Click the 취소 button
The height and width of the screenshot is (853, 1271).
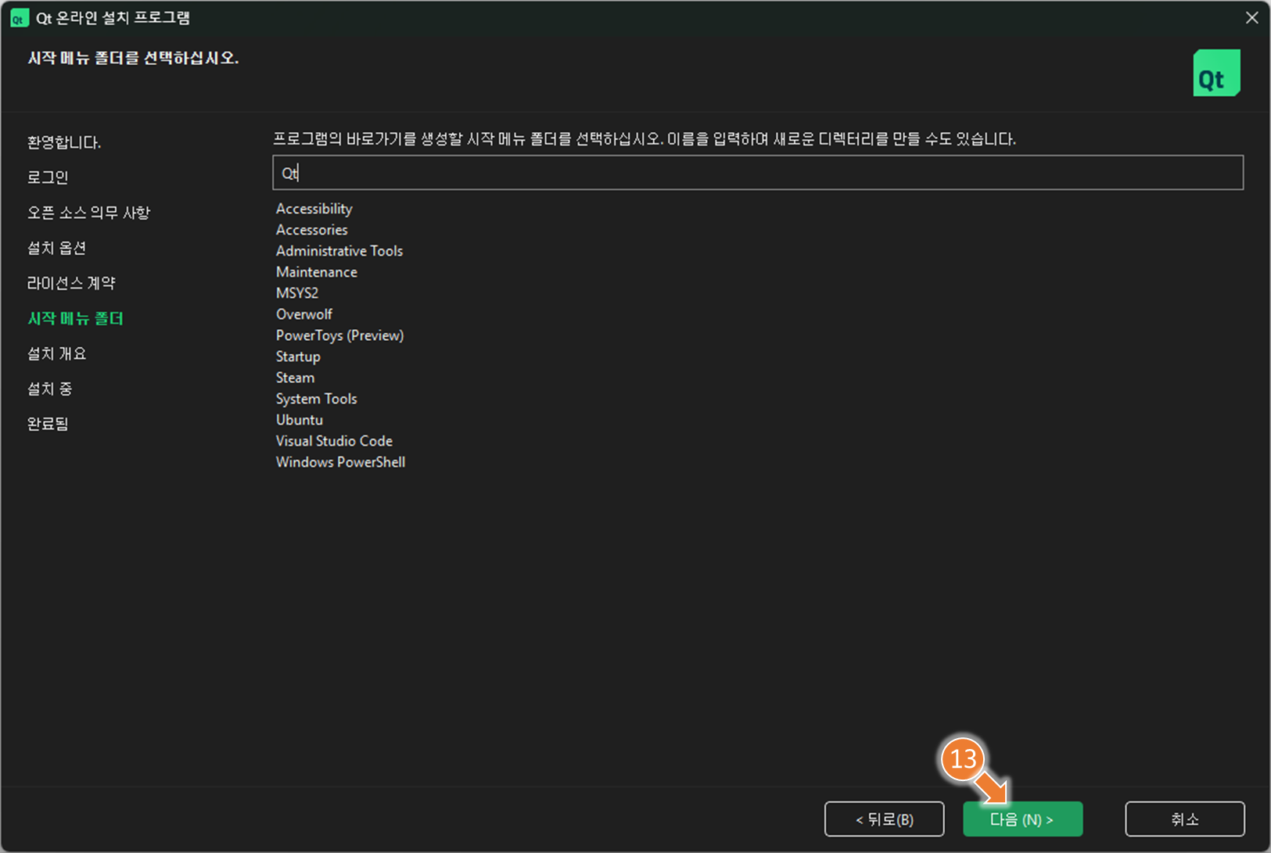point(1184,819)
